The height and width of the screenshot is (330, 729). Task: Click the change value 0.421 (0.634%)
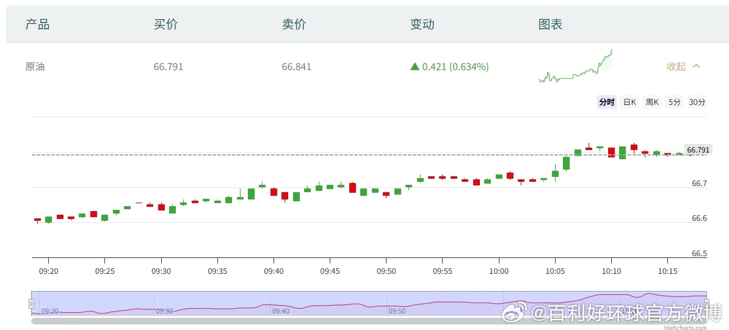tap(455, 67)
